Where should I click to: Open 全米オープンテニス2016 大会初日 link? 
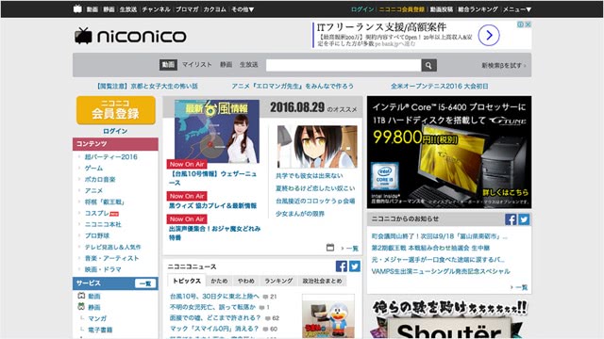pyautogui.click(x=440, y=86)
